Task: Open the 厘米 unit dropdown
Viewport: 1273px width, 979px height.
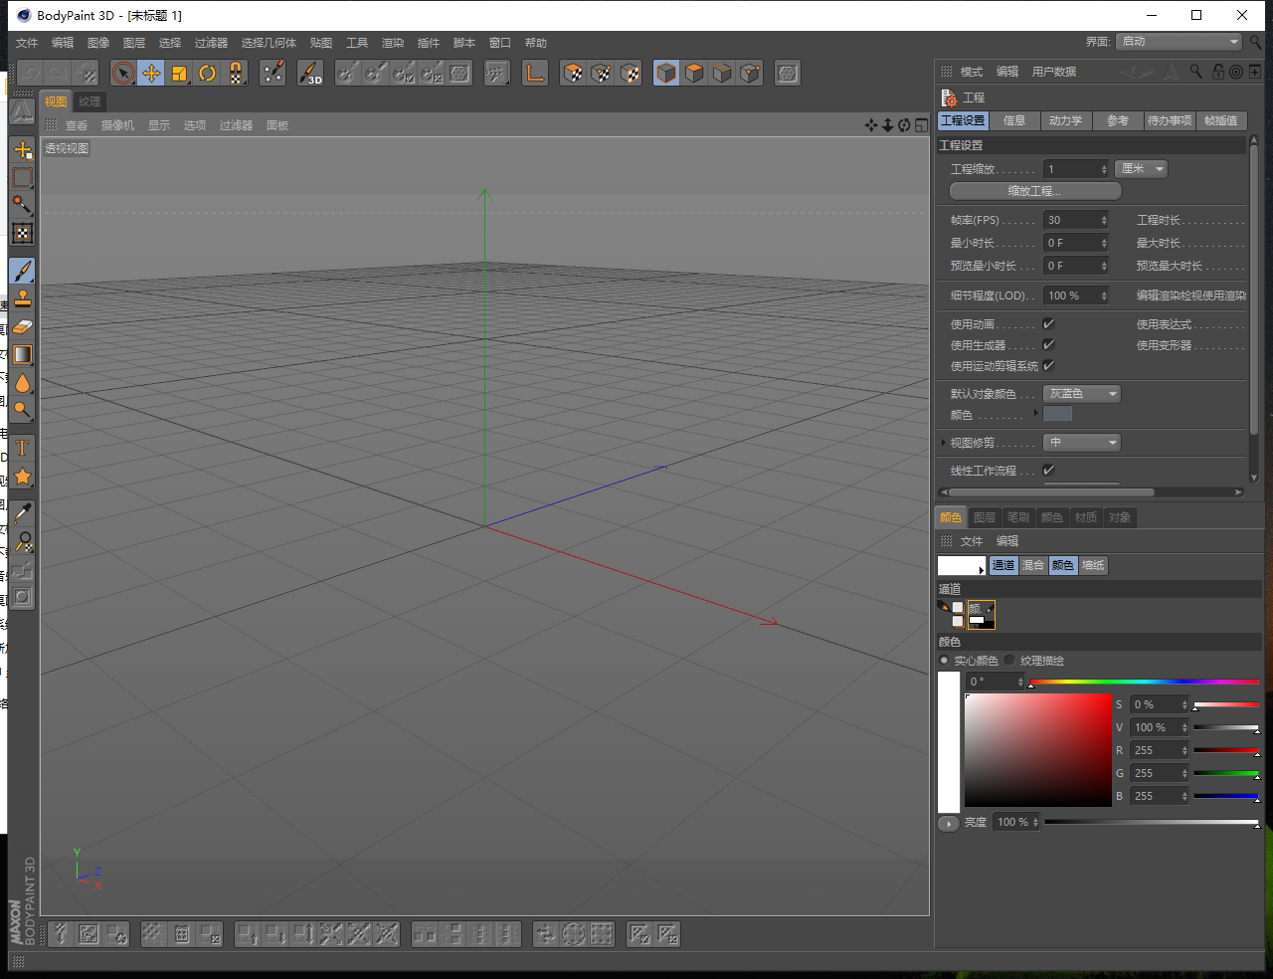Action: [1141, 168]
